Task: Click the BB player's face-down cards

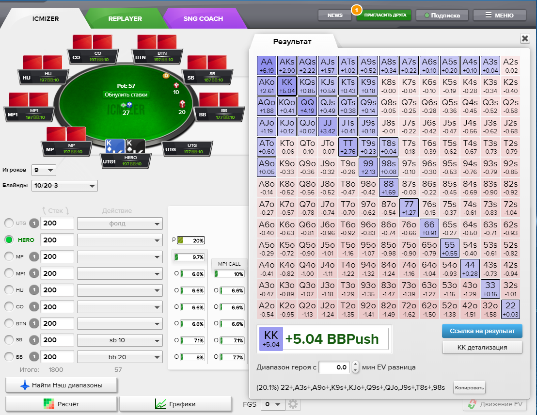Action: pos(219,100)
